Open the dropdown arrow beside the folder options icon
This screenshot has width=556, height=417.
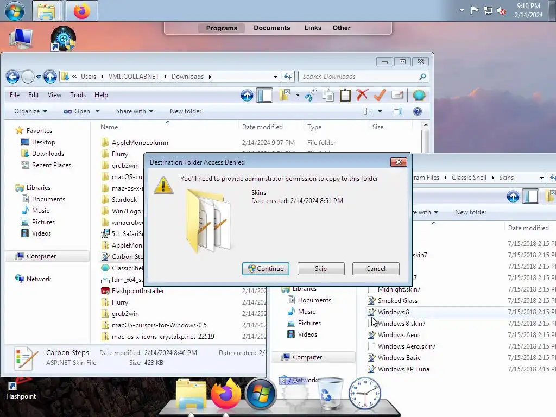[298, 95]
